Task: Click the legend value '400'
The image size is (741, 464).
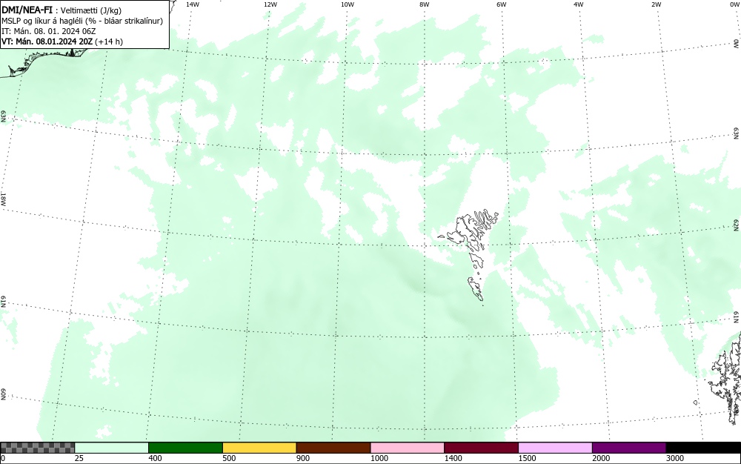Action: point(155,458)
